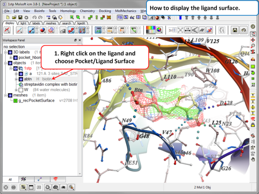Viewport: 259px width, 194px height.
Task: Toggle display box for g_recPocketSurface mesh
Action: (x=16, y=100)
